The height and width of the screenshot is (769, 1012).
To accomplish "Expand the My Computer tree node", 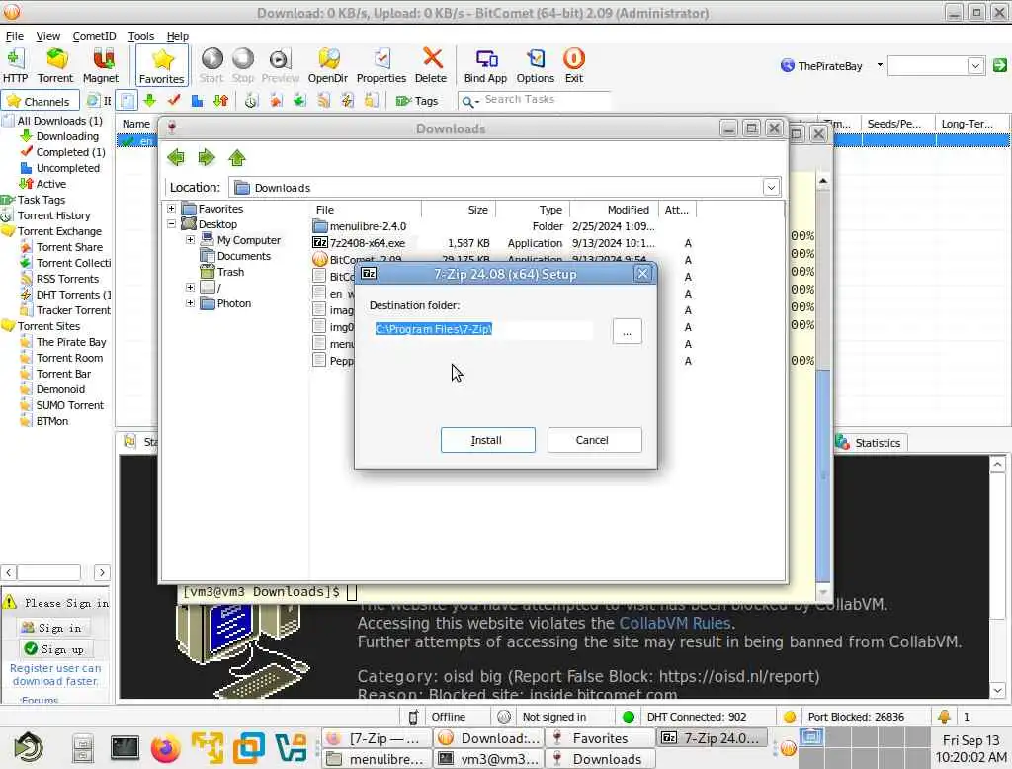I will [x=191, y=239].
